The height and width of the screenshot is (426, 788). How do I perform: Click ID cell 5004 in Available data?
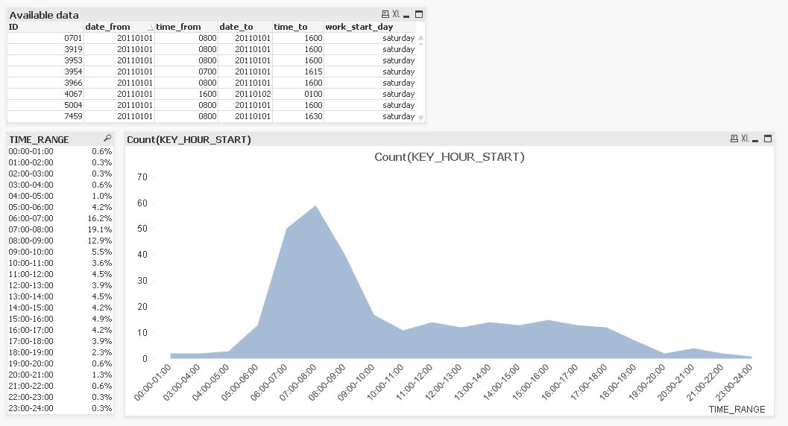click(45, 105)
